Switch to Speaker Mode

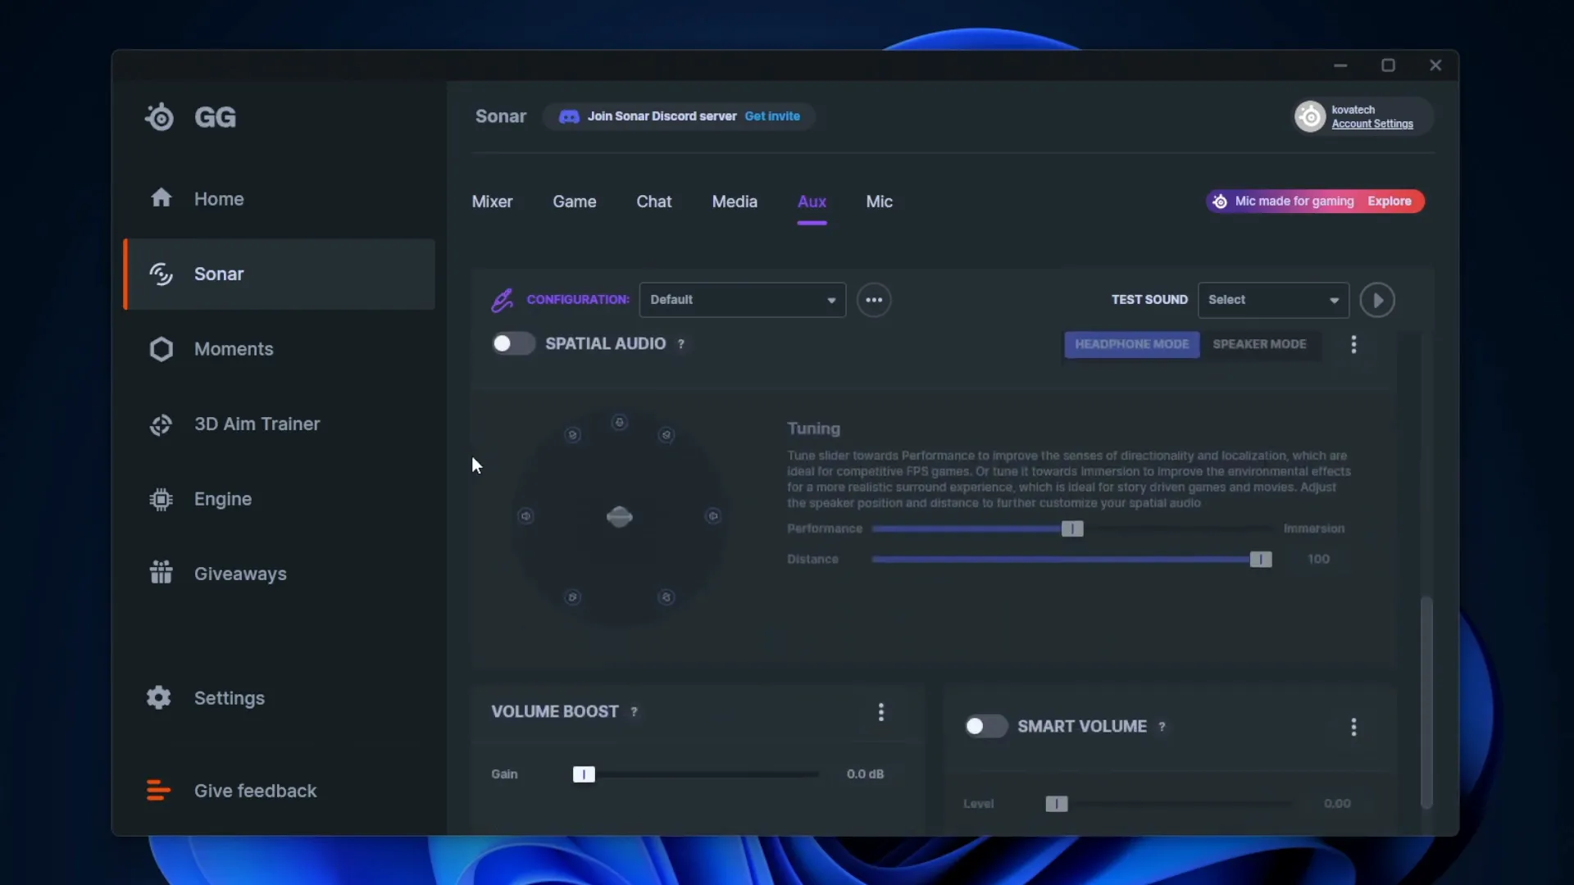click(1259, 344)
